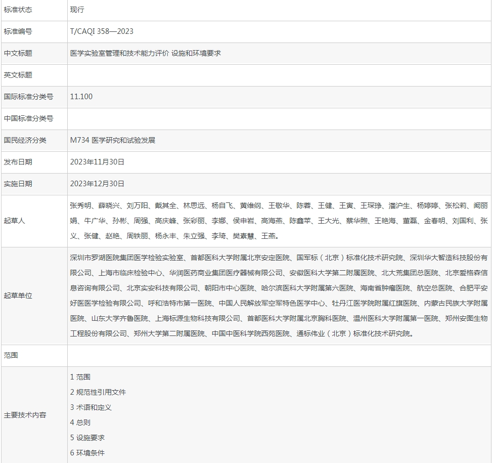The height and width of the screenshot is (463, 492).
Task: Click drafter name 张秀明
Action: coord(80,205)
